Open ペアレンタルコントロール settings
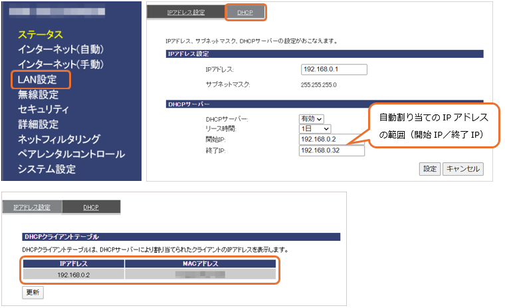Screen dimensions: 505x308 coord(71,154)
